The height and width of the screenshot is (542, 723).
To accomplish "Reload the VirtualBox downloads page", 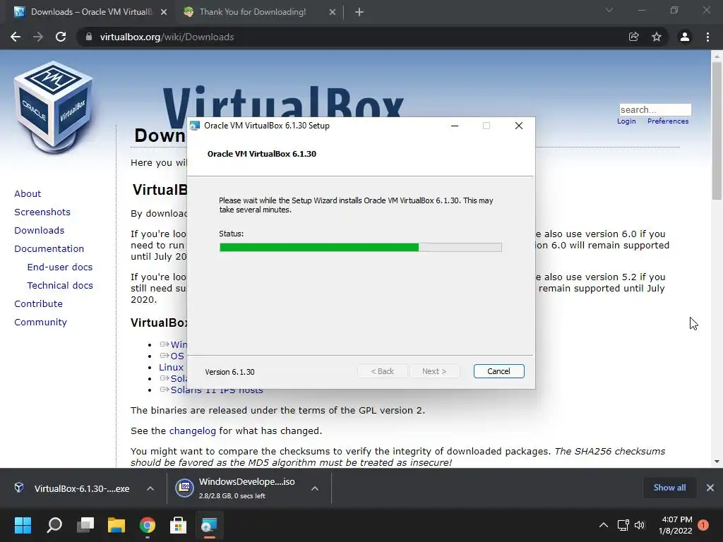I will [61, 37].
